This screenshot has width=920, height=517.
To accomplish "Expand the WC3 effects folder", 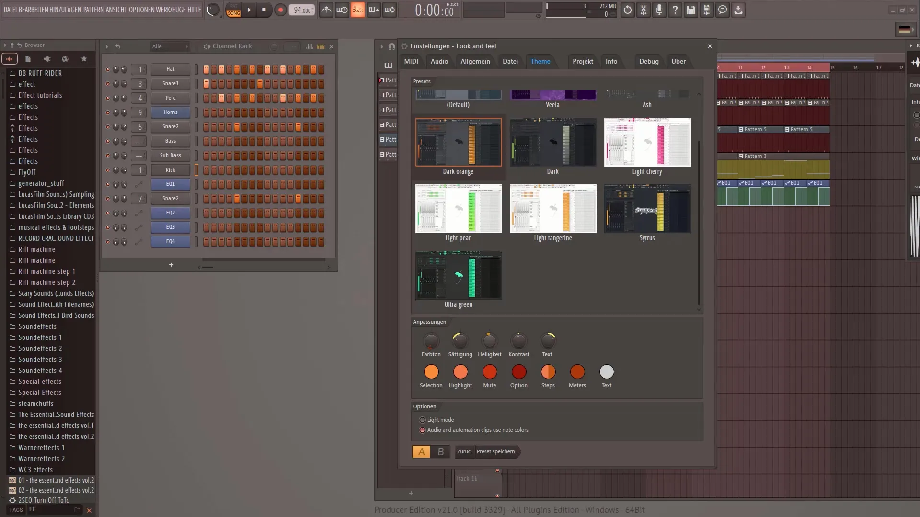I will pyautogui.click(x=31, y=470).
